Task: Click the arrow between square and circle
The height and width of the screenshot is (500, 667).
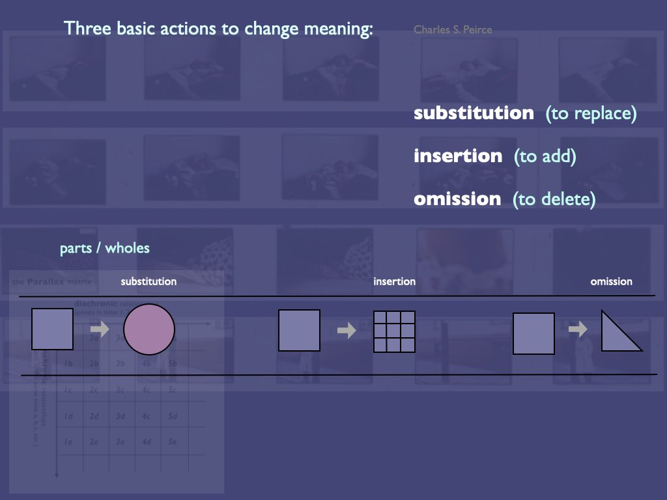Action: pyautogui.click(x=100, y=329)
